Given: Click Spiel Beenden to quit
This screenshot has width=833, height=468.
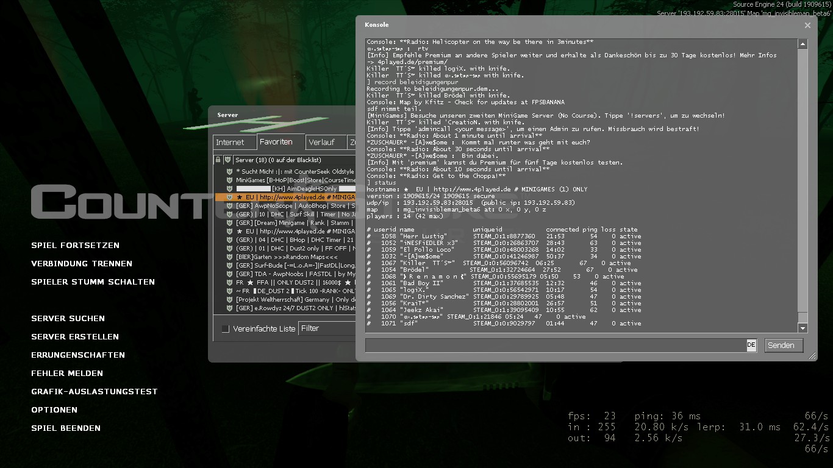Looking at the screenshot, I should [66, 428].
